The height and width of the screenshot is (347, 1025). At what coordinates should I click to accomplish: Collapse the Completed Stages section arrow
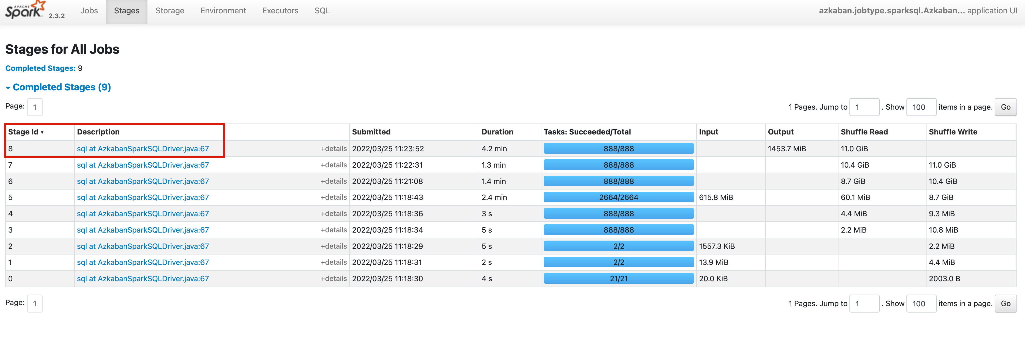click(x=8, y=88)
